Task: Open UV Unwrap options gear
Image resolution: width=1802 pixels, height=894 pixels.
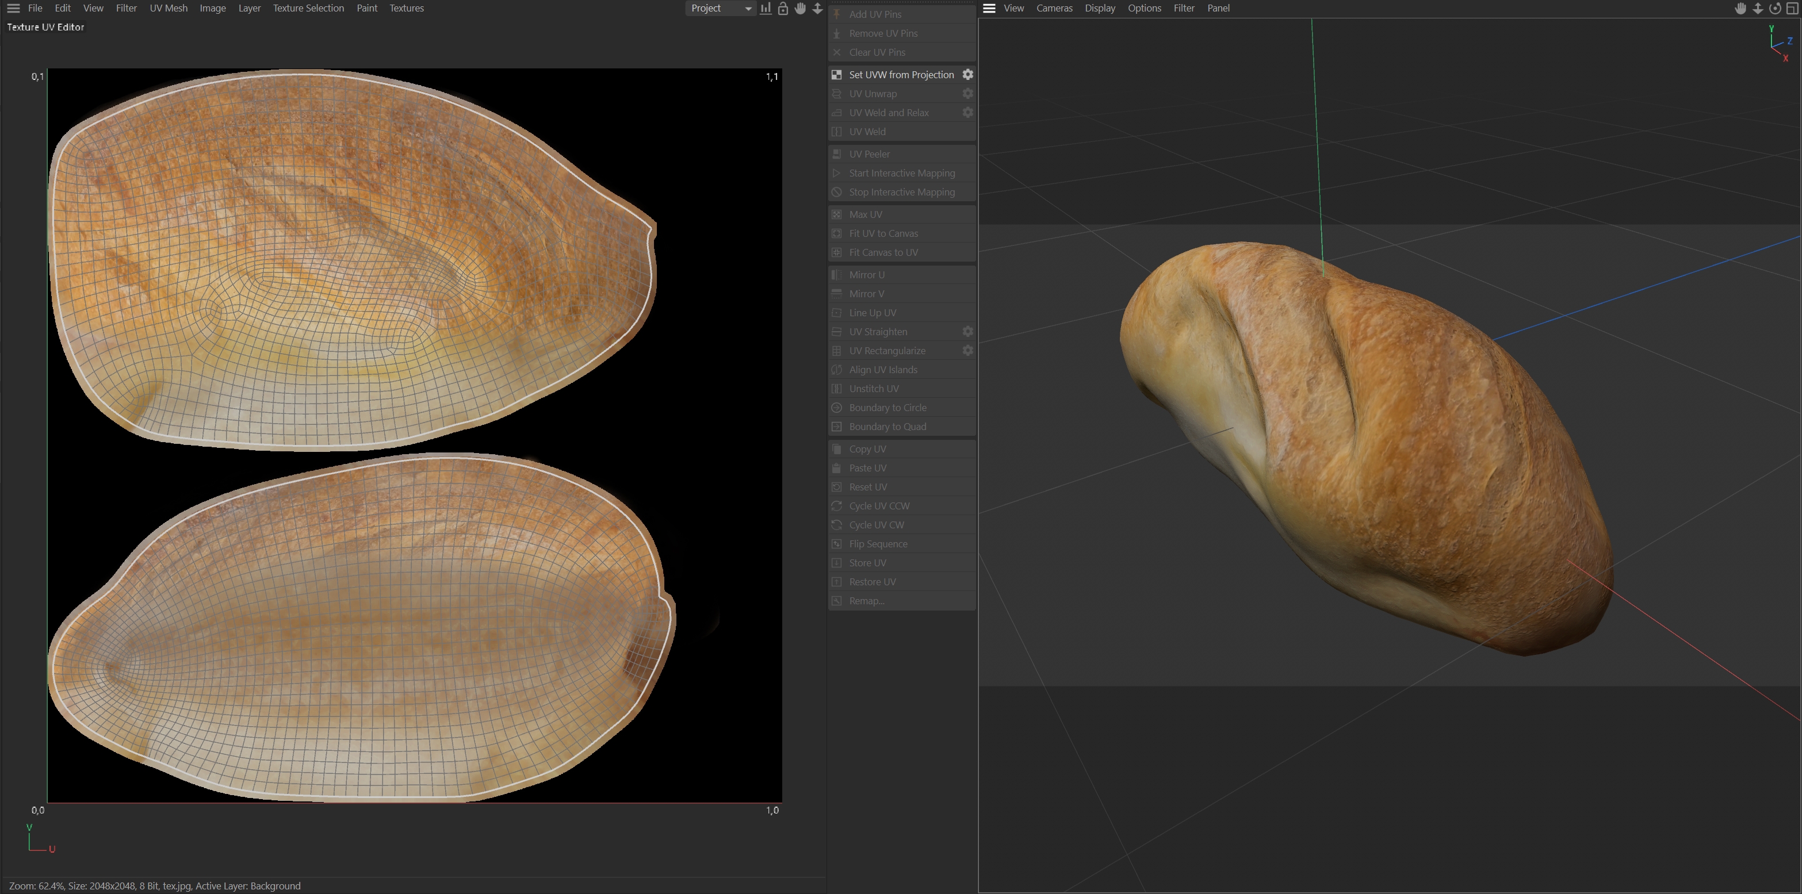Action: click(x=967, y=94)
